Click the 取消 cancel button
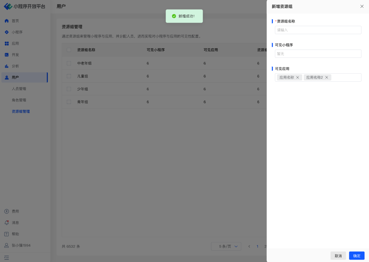Image resolution: width=369 pixels, height=262 pixels. [x=338, y=256]
